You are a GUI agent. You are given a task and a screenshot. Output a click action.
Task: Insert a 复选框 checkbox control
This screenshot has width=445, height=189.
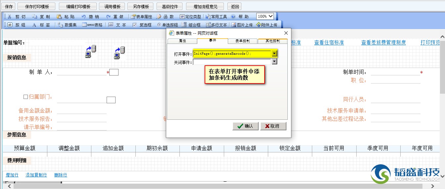click(142, 25)
